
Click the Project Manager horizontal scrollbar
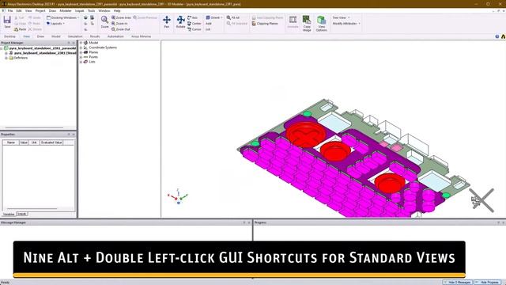tap(34, 127)
